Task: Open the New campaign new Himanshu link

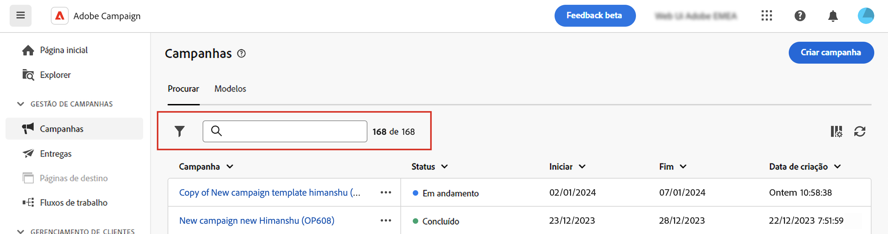Action: 257,220
